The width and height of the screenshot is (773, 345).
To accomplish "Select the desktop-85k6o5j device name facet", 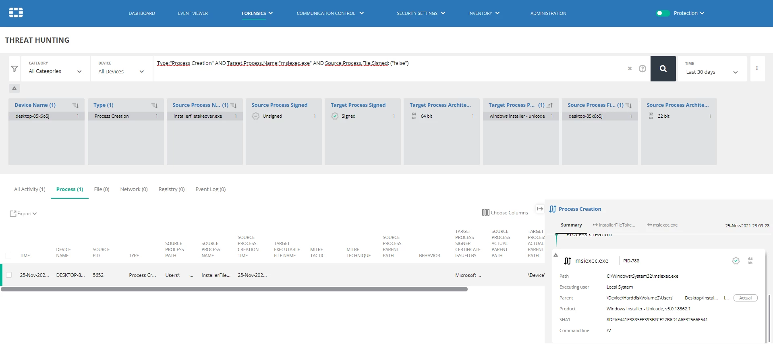I will (x=46, y=116).
